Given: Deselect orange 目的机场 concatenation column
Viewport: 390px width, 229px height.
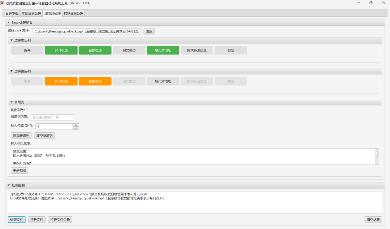Looking at the screenshot, I should (95, 82).
